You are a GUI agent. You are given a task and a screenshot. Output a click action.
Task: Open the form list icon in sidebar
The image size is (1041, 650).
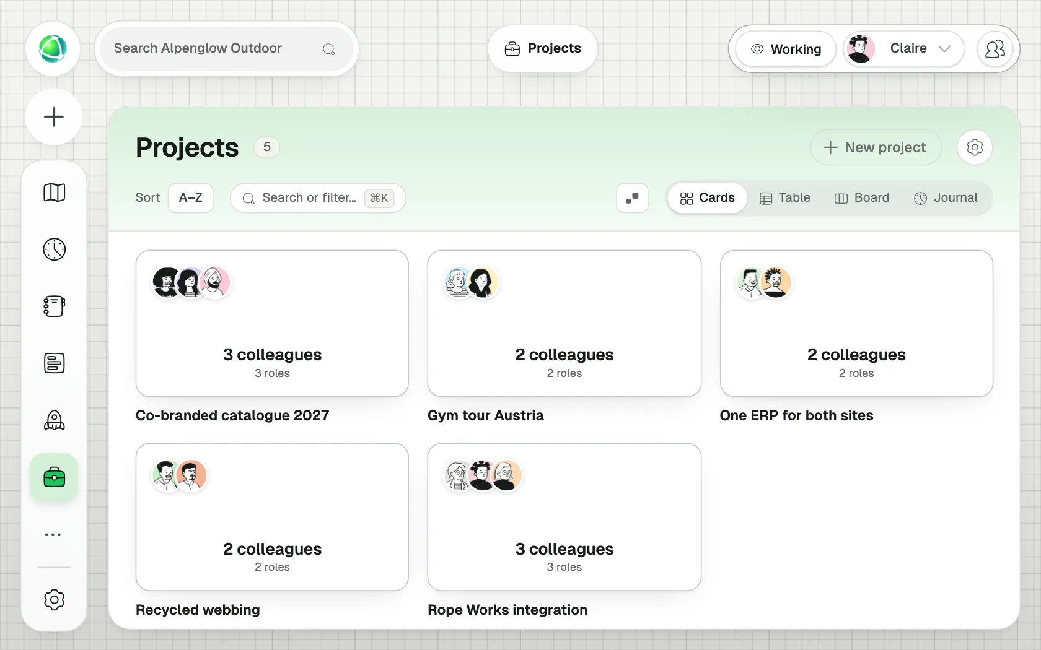[x=55, y=363]
